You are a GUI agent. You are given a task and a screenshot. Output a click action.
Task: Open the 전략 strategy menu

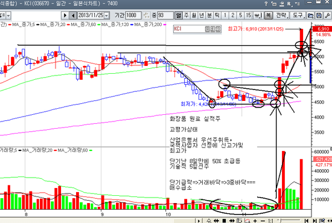(x=281, y=16)
